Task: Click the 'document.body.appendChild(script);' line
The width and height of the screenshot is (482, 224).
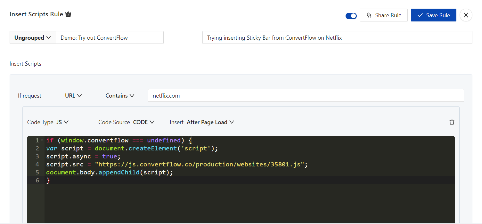Action: point(110,172)
